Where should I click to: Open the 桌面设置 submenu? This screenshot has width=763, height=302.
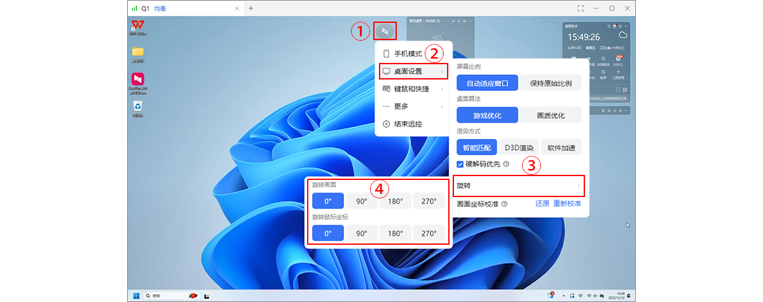click(x=413, y=71)
